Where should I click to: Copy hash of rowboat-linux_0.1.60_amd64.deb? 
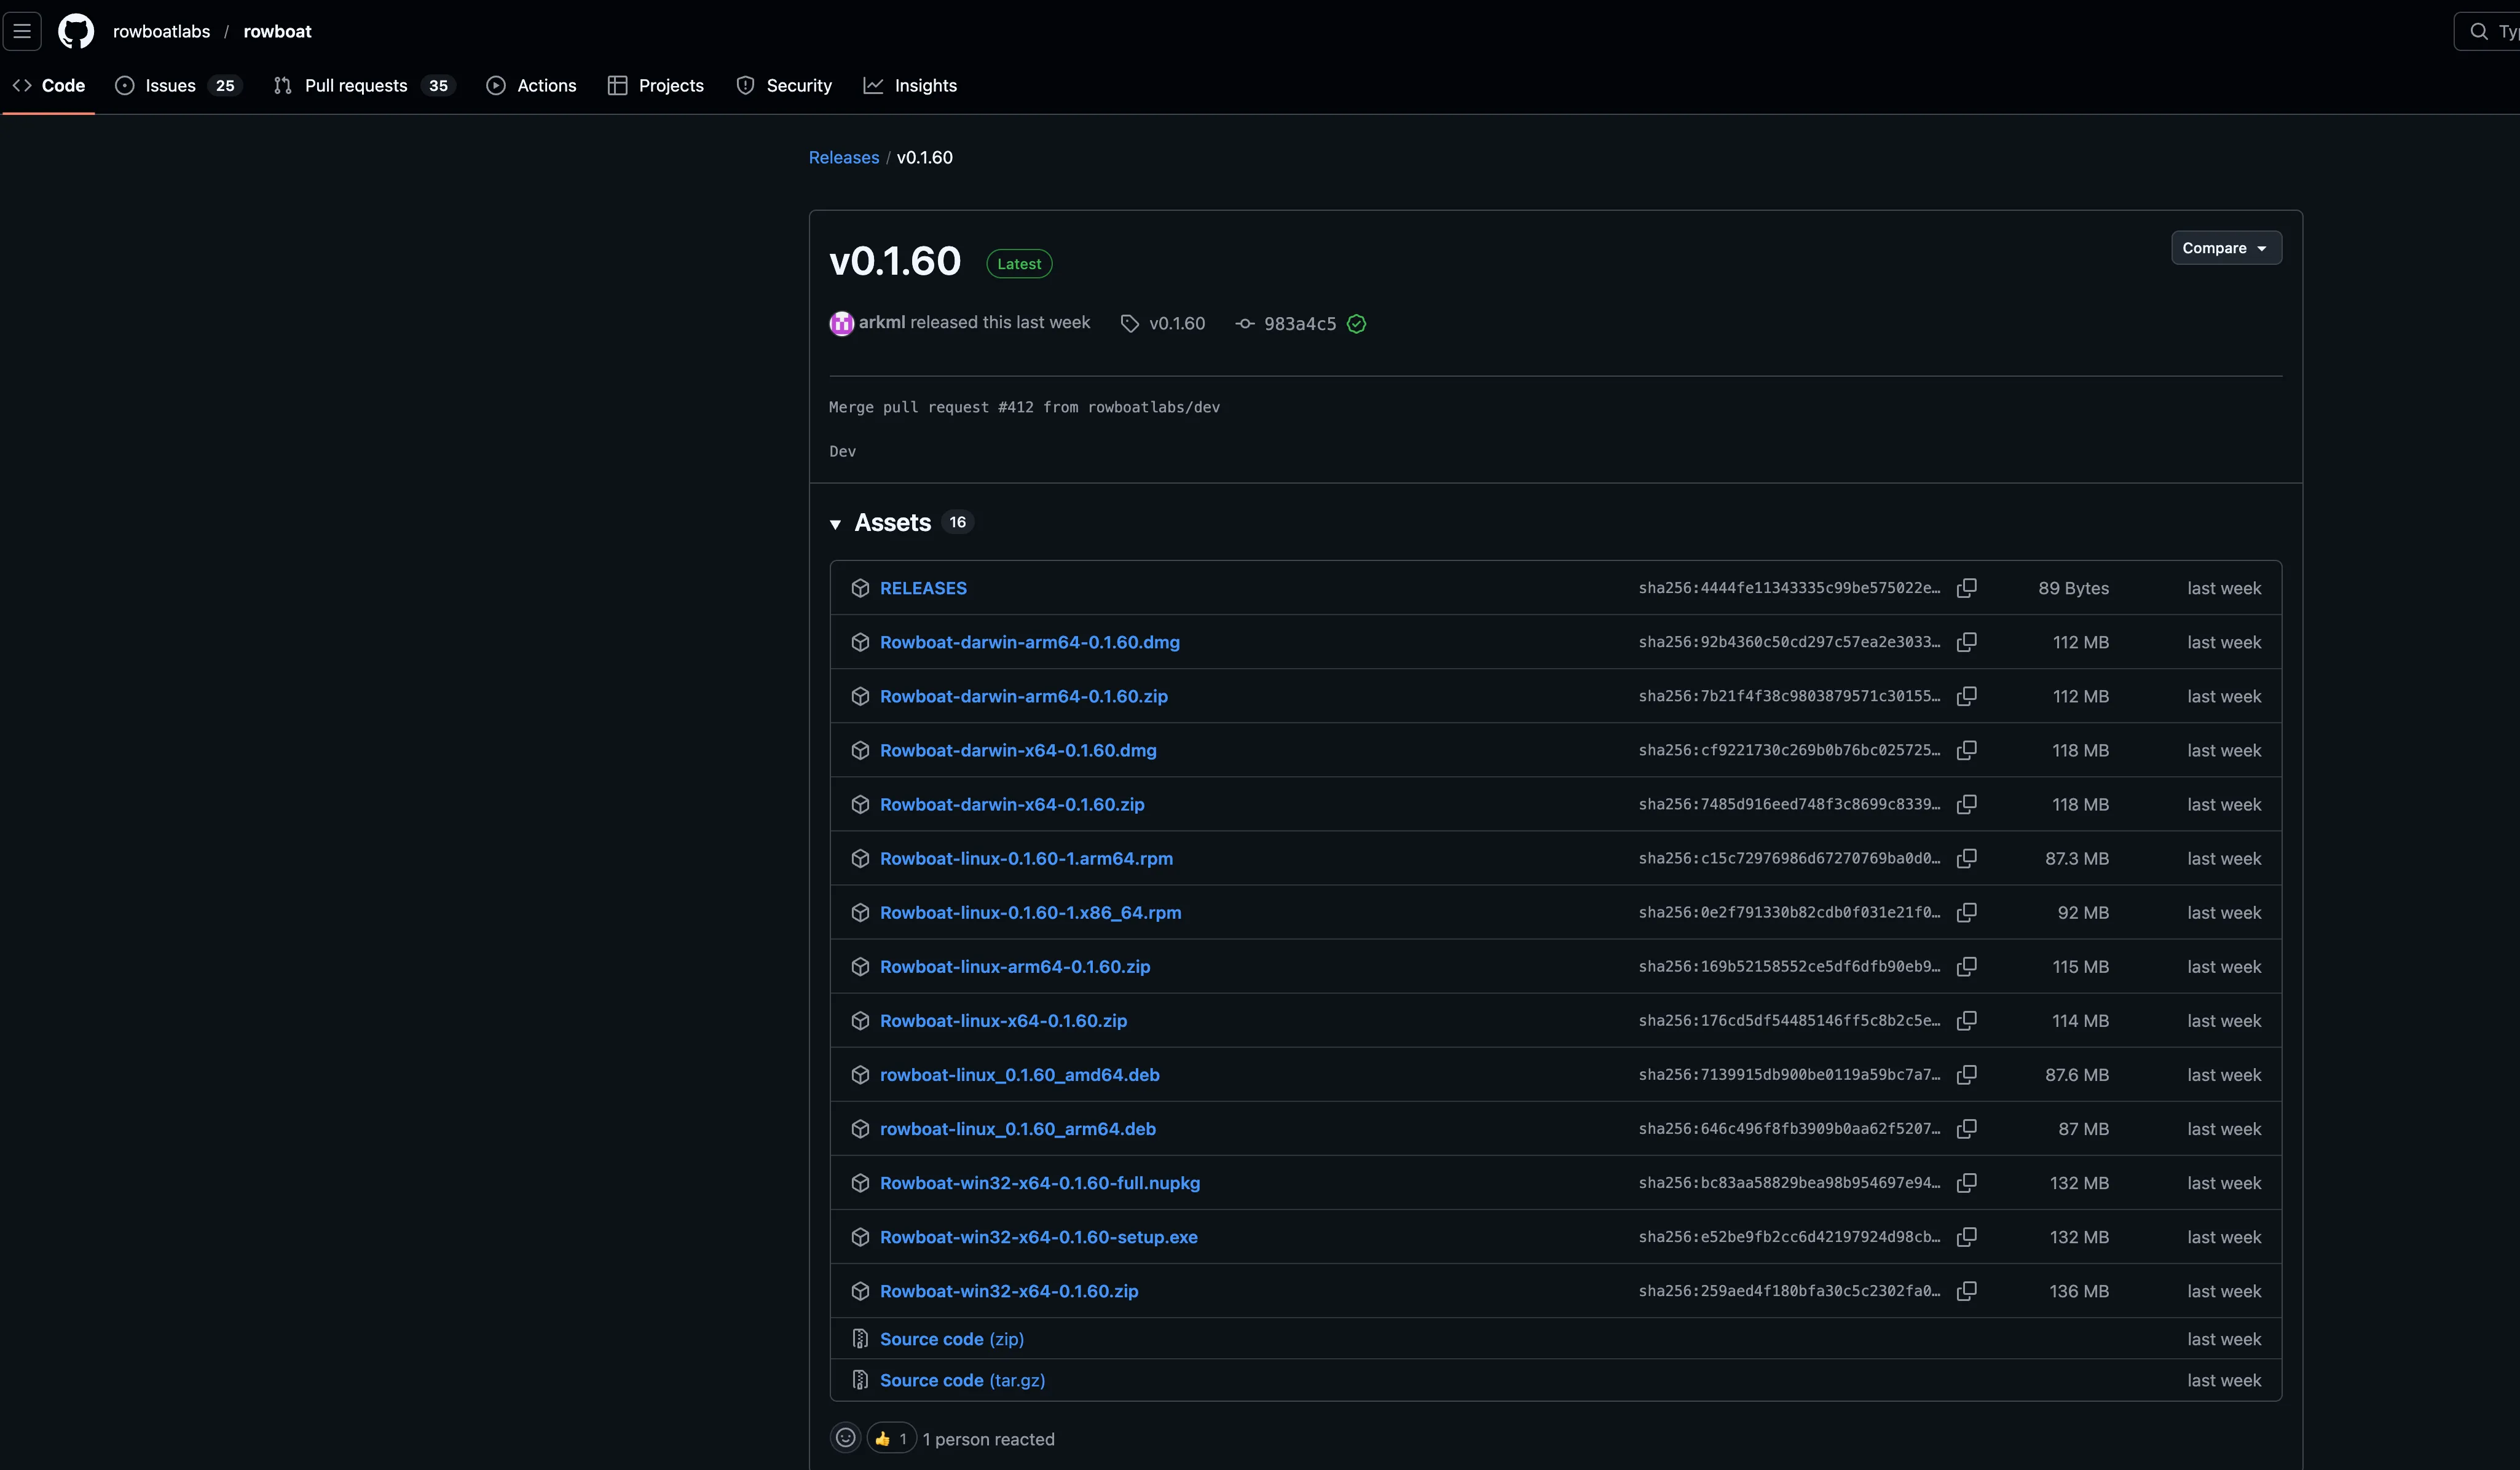point(1966,1075)
